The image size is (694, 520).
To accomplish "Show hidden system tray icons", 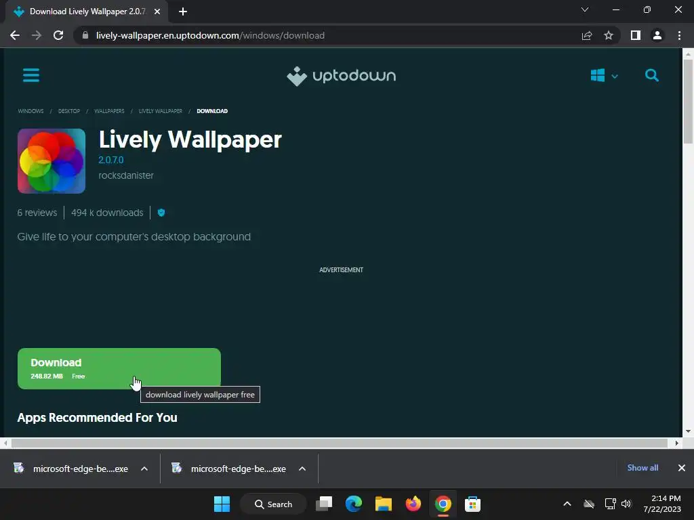I will [x=567, y=504].
